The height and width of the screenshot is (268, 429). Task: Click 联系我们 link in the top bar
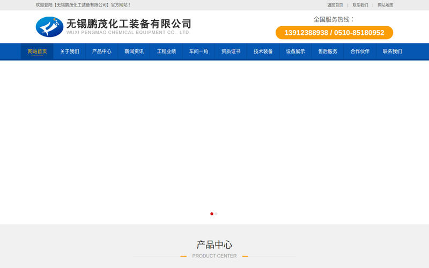[360, 5]
